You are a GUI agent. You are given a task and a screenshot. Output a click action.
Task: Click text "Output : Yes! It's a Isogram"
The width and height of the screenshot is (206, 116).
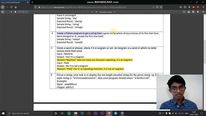click(70, 57)
